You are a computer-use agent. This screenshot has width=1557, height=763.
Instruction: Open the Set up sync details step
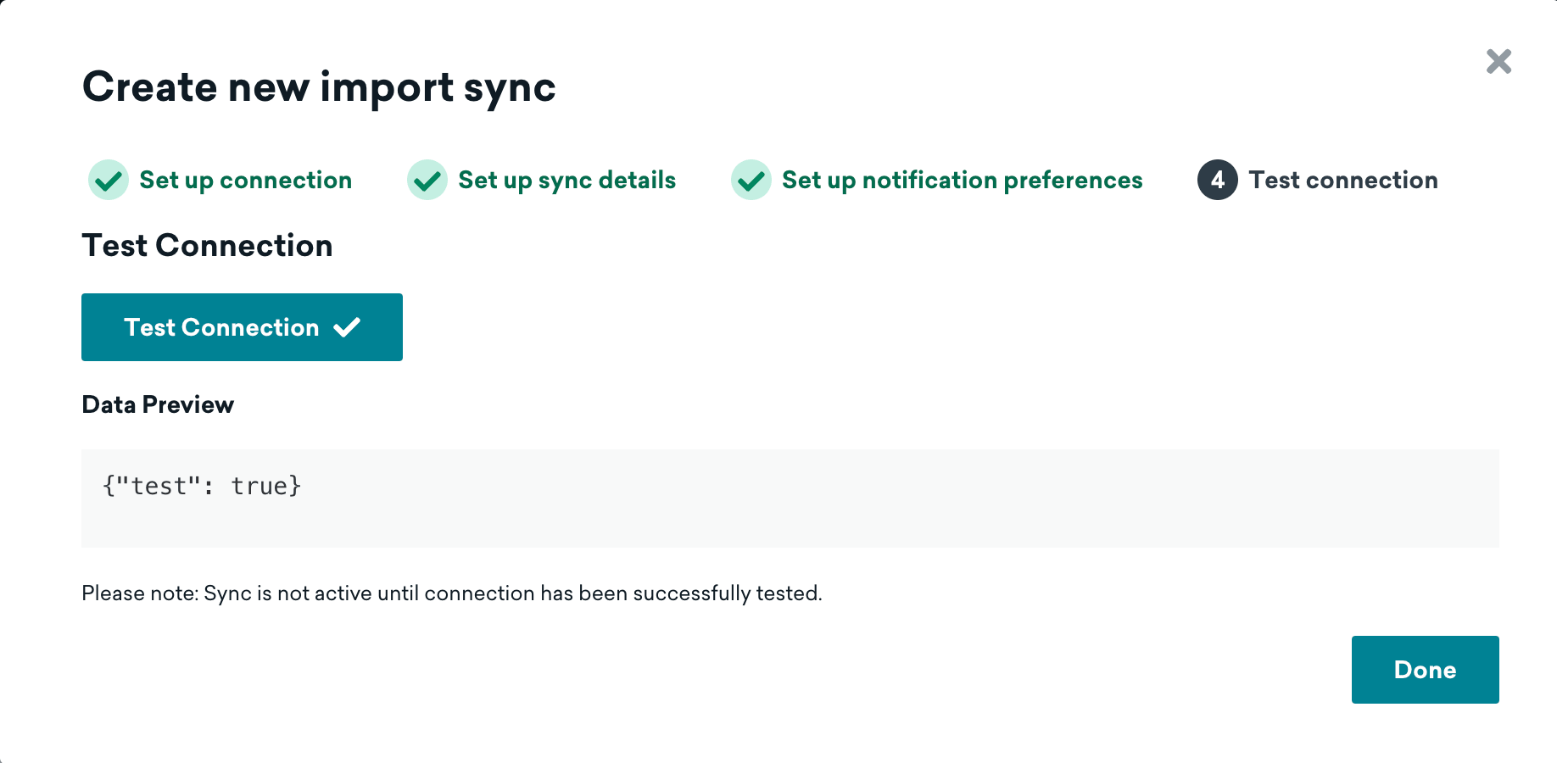click(x=566, y=180)
